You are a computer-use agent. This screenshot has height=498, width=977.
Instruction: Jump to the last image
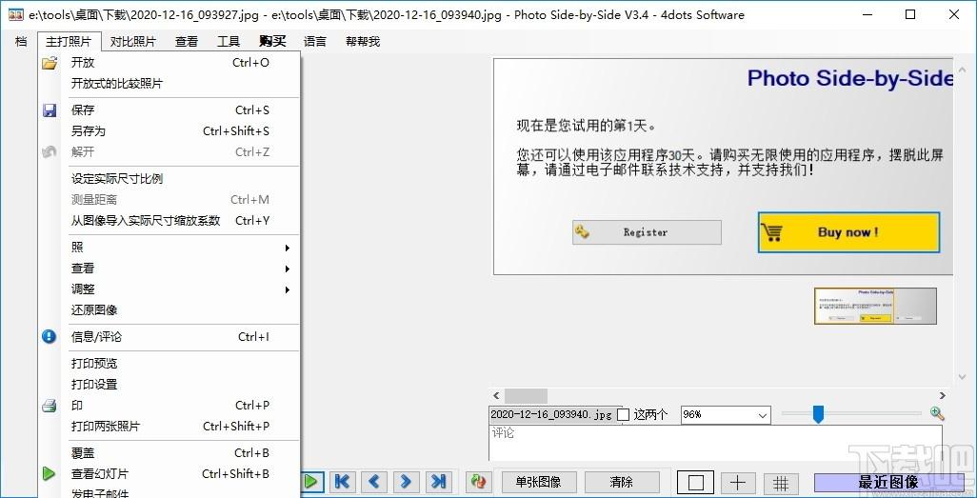coord(438,482)
